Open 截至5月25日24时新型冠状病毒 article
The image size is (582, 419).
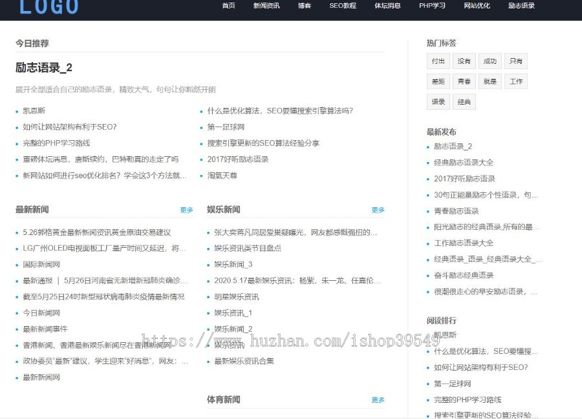click(x=103, y=297)
